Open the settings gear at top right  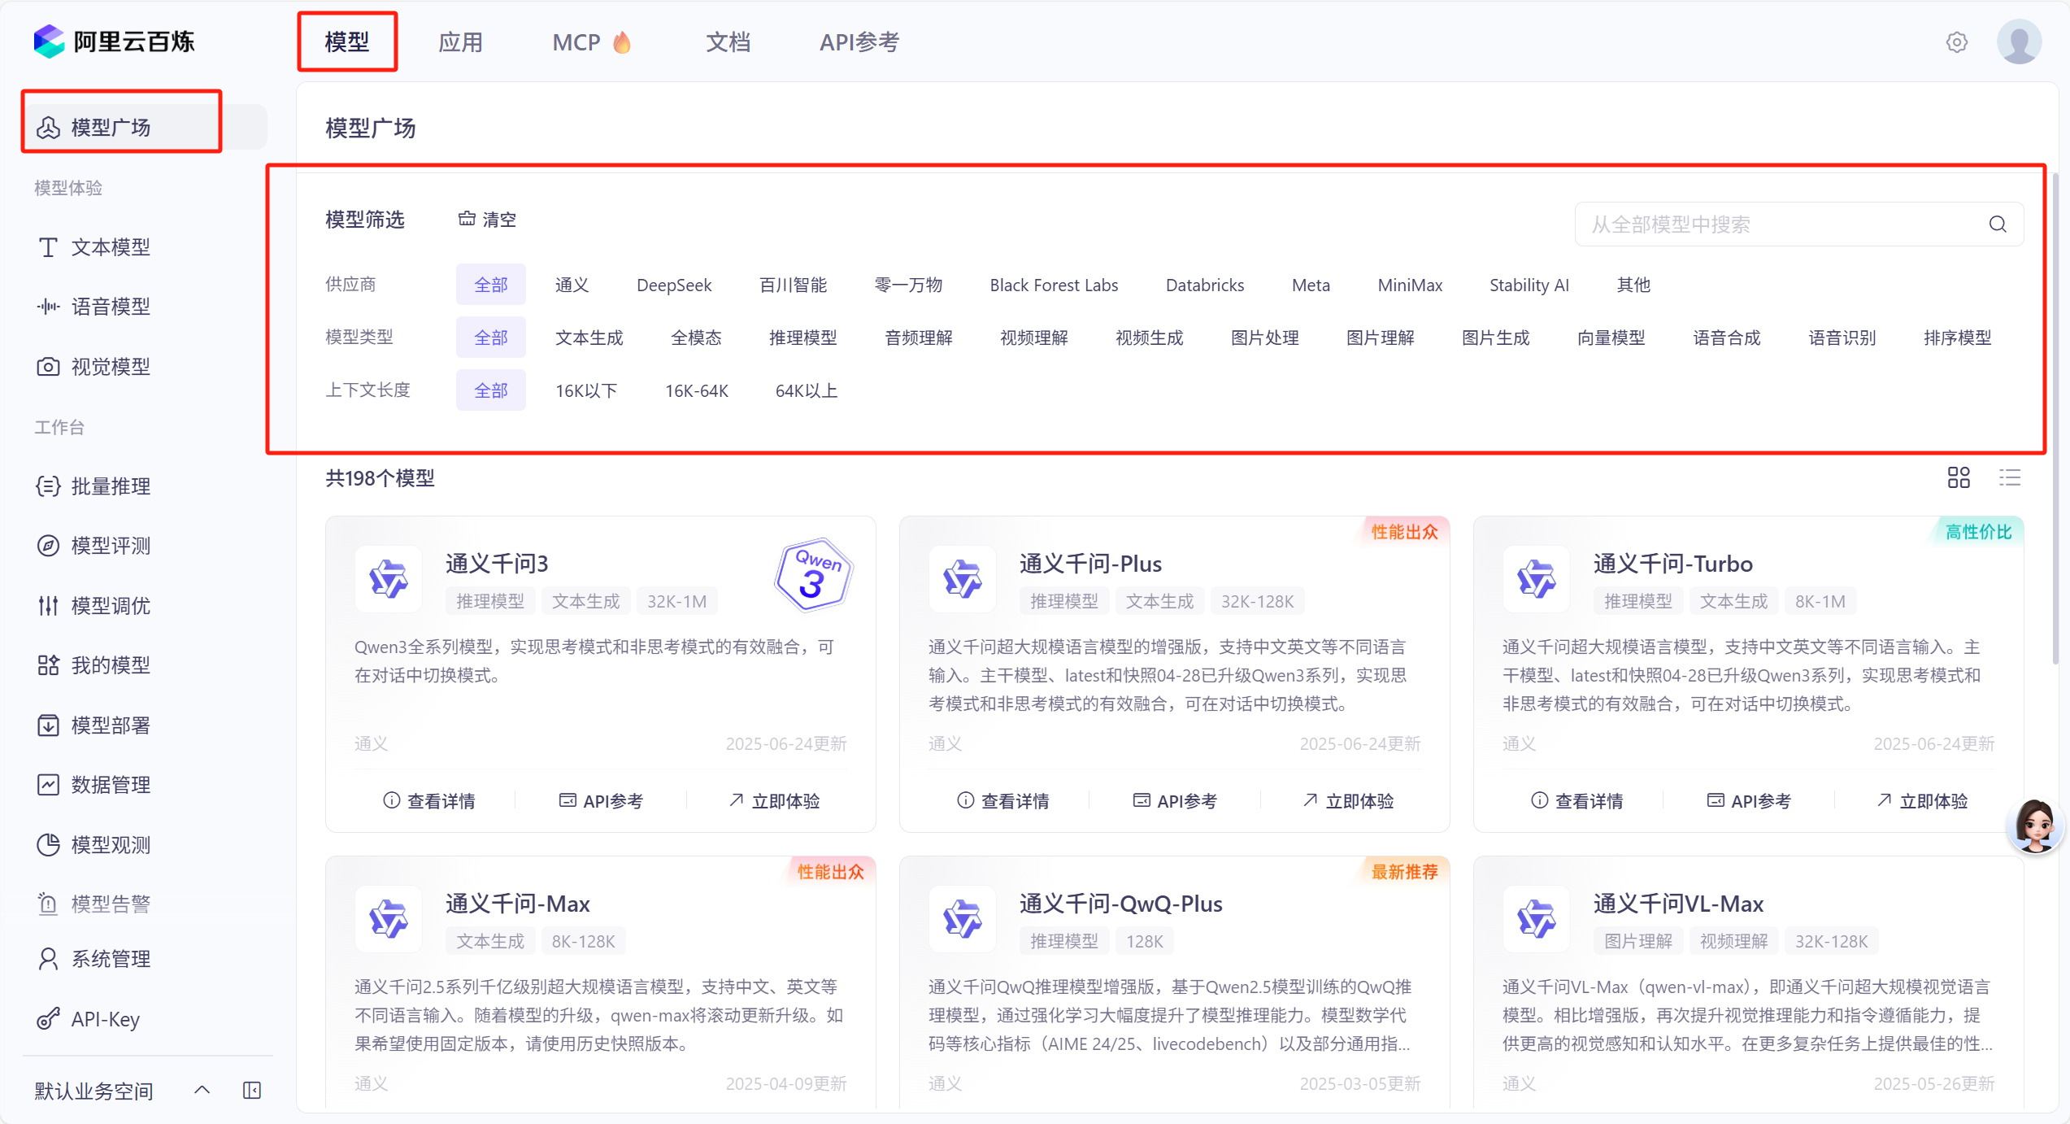[1957, 41]
